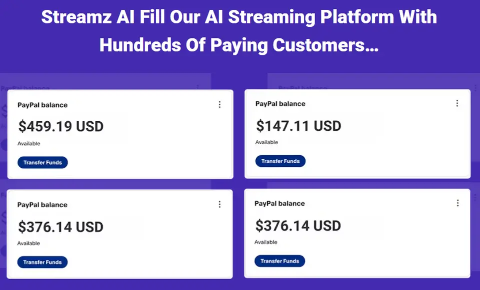Screen dimensions: 480x290
Task: Open three-dot menu on $459.19 balance card
Action: tap(219, 104)
